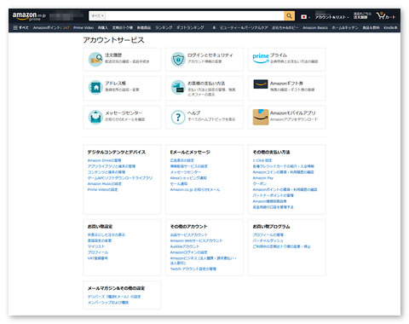
Task: Click the Amazonモバイルアプリ box icon
Action: coord(261,117)
